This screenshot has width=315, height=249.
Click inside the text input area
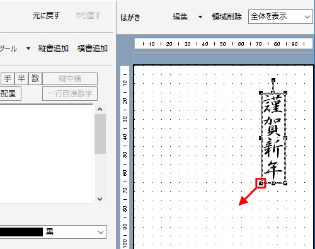coord(46,154)
